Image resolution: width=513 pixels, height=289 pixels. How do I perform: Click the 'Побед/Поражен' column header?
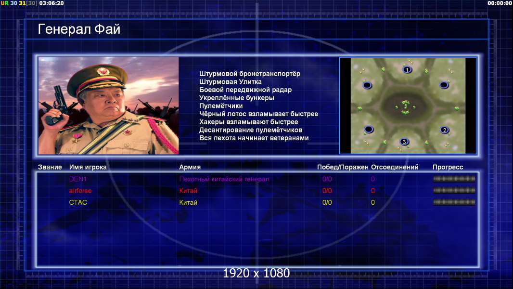tap(343, 167)
